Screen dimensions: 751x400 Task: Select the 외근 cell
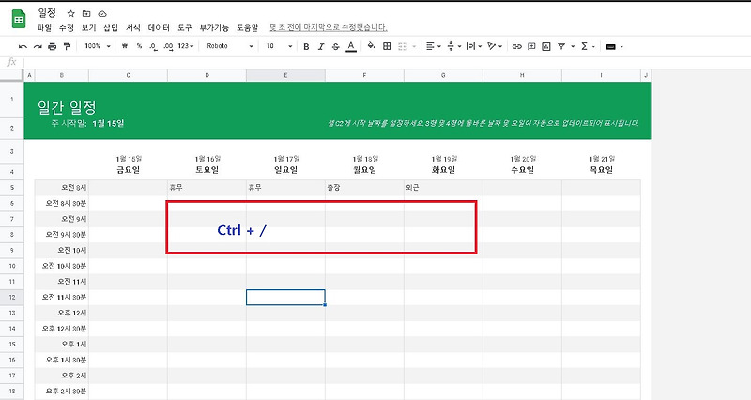[443, 187]
